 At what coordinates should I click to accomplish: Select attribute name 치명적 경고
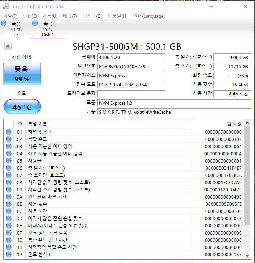click(40, 132)
